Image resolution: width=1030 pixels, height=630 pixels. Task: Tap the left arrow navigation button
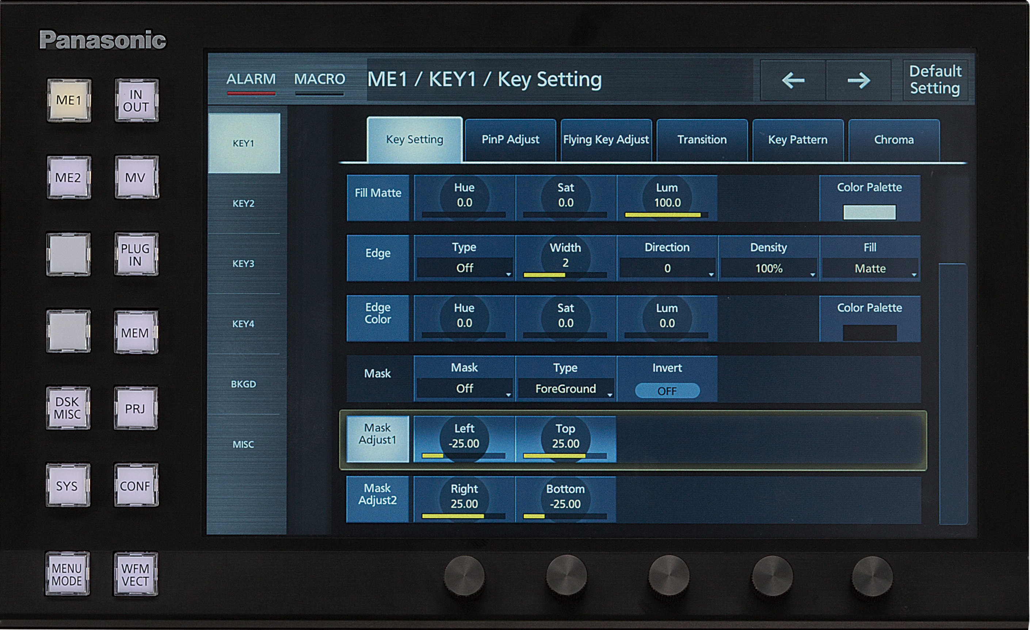pyautogui.click(x=793, y=80)
